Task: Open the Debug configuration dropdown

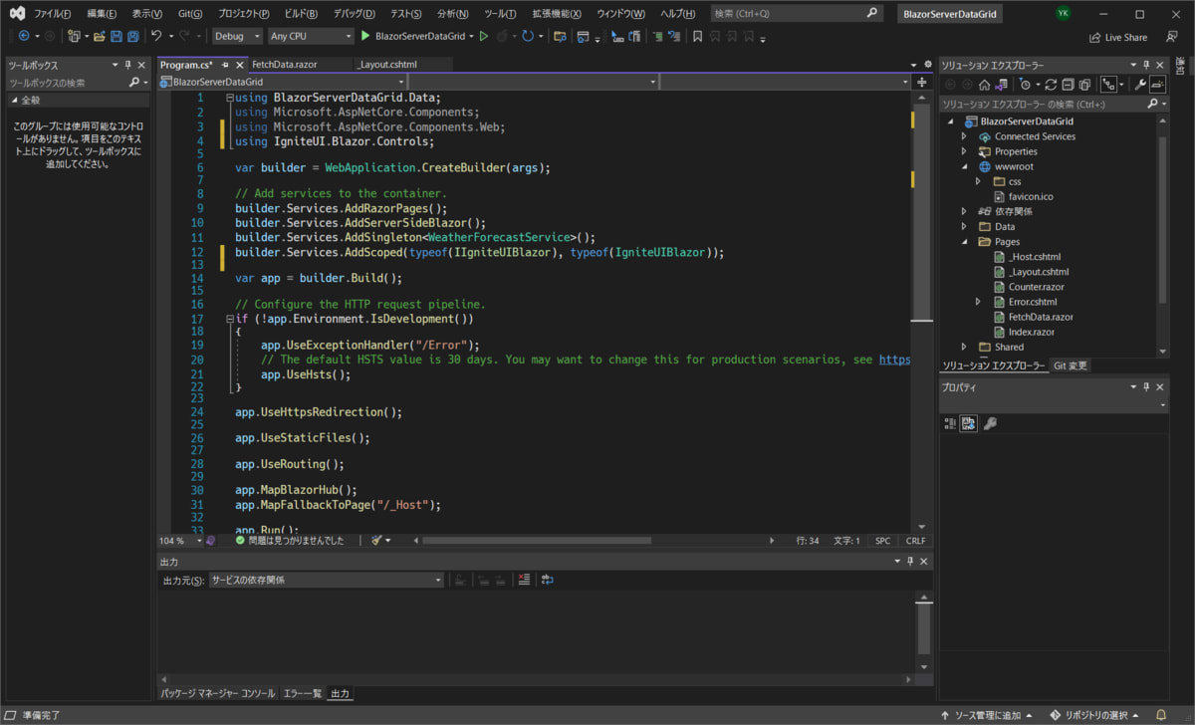Action: (x=237, y=36)
